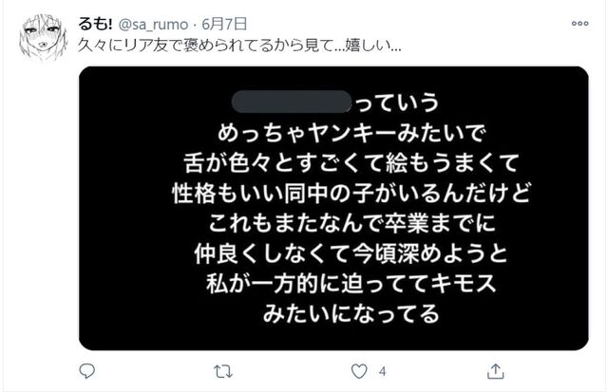608x392 pixels.
Task: View the るも! profile avatar
Action: 43,37
